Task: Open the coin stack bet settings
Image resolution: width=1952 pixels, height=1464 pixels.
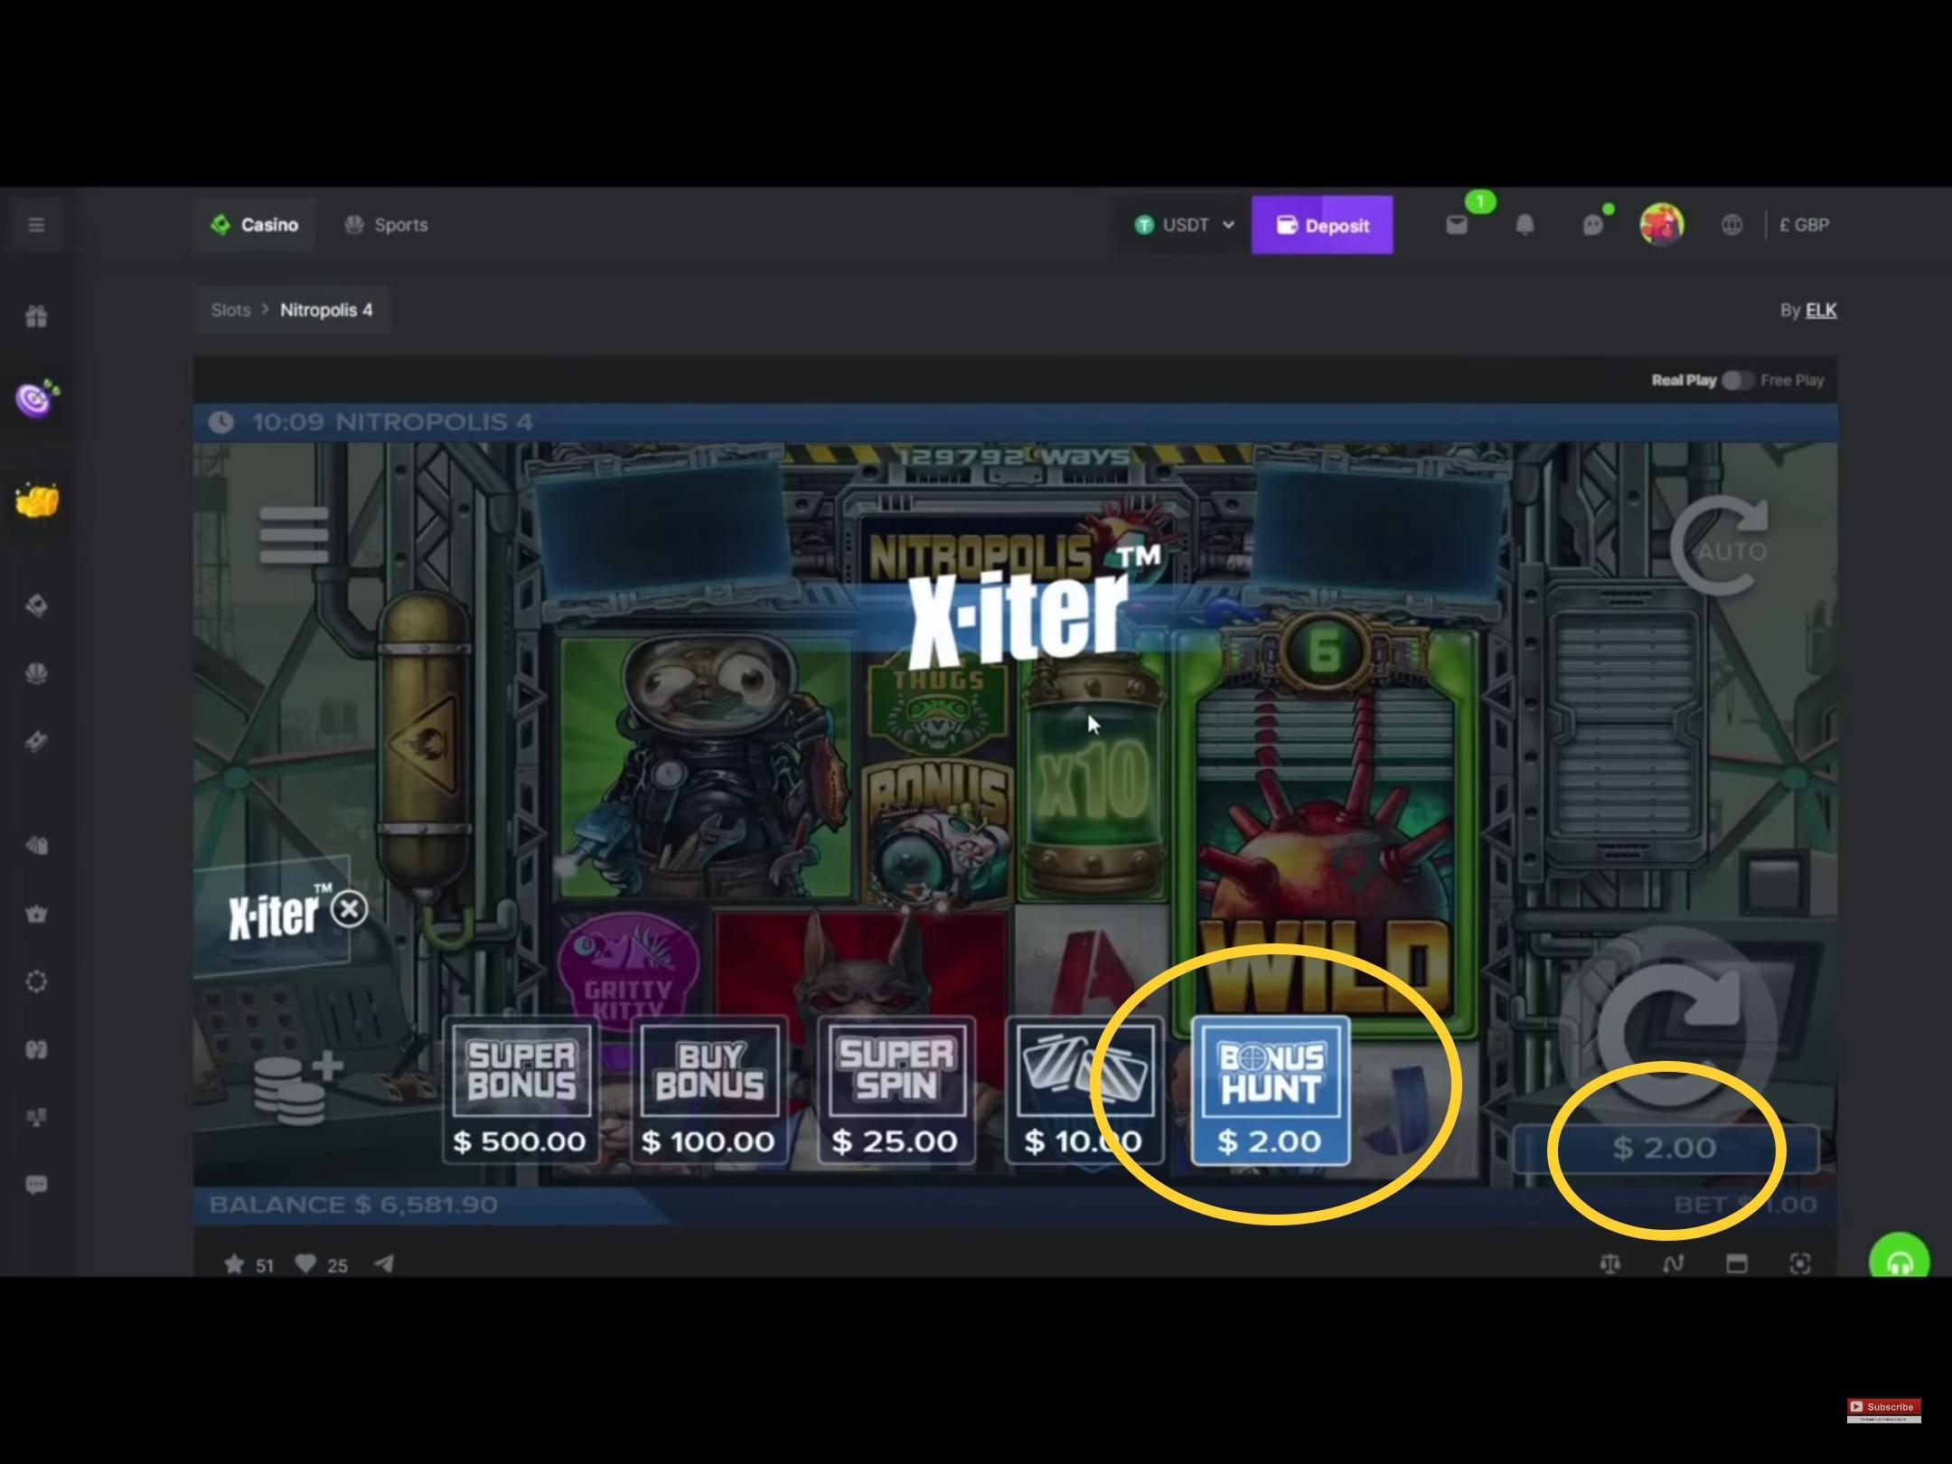Action: [x=298, y=1089]
